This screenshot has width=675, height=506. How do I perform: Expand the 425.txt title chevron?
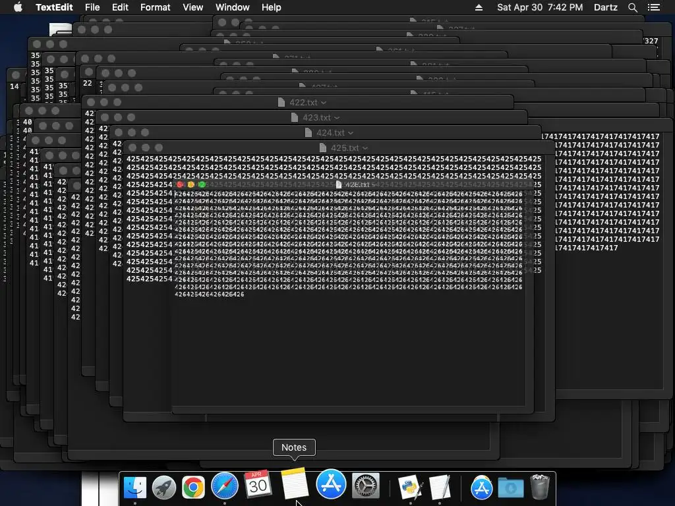(365, 148)
